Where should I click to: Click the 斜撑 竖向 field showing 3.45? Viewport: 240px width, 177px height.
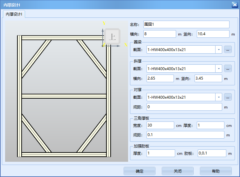(x=208, y=78)
